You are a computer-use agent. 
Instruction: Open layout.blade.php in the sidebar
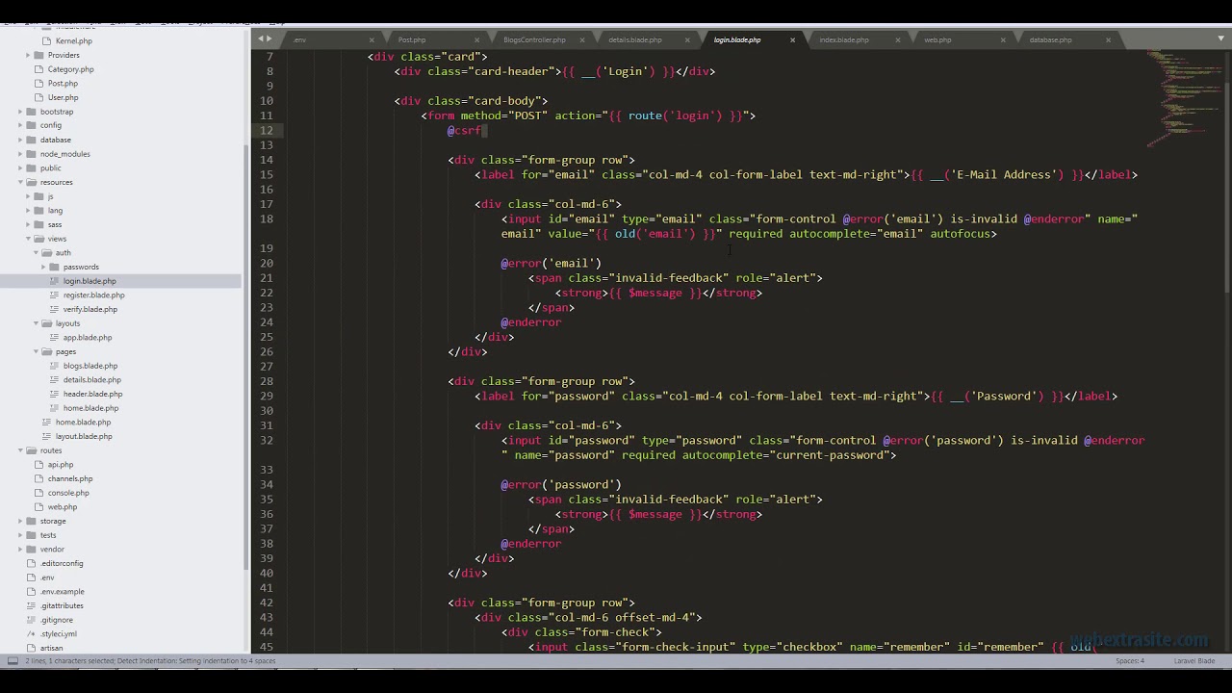coord(84,436)
